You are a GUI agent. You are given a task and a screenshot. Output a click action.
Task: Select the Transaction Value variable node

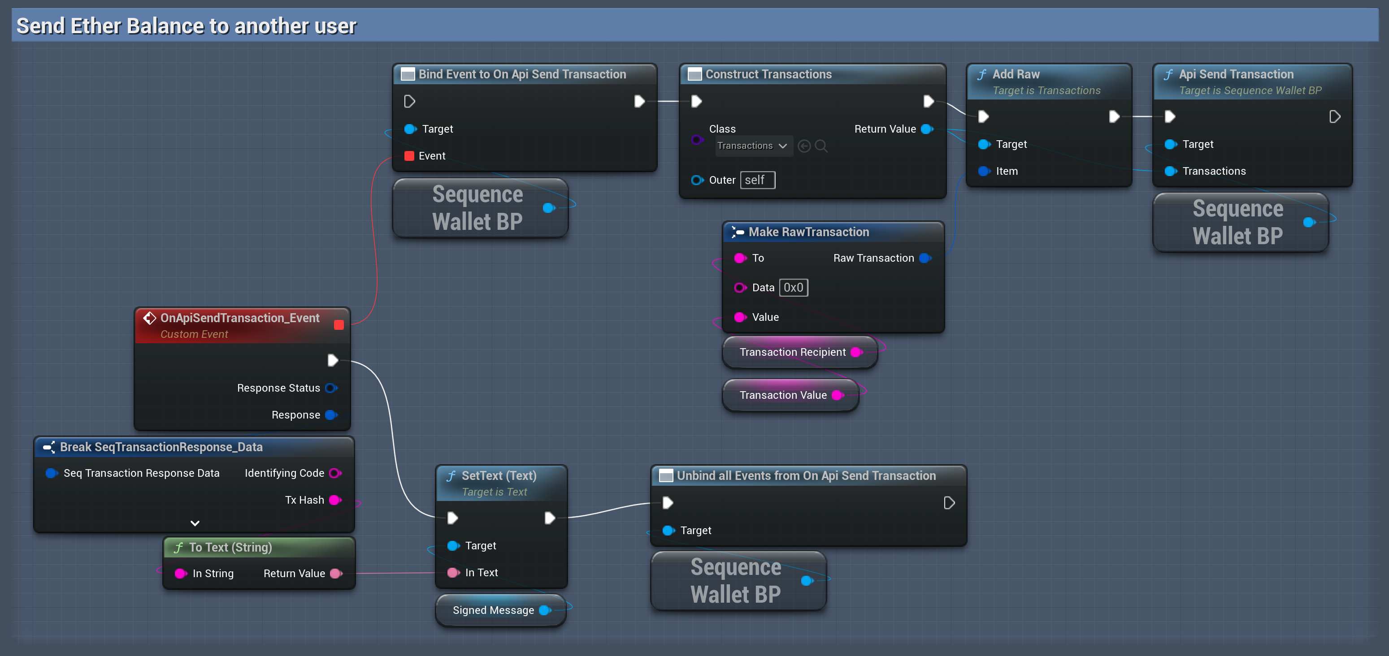pos(782,396)
